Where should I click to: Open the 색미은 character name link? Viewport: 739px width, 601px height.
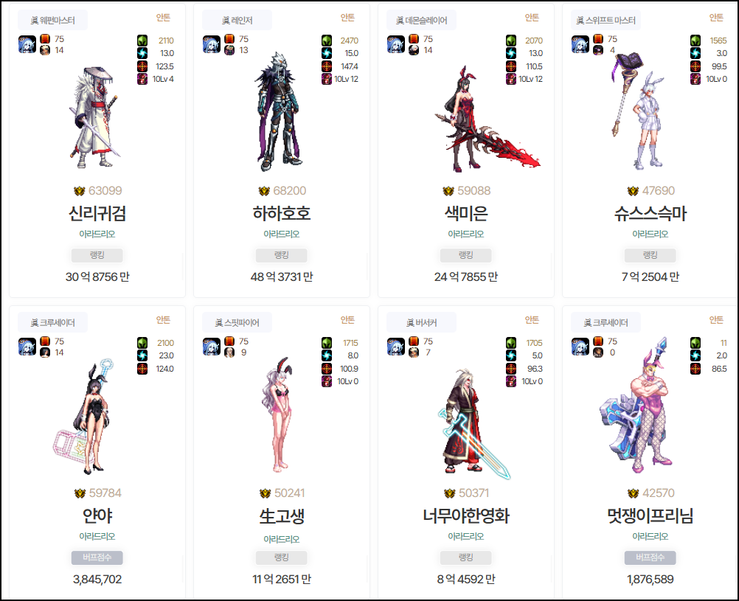pyautogui.click(x=465, y=214)
